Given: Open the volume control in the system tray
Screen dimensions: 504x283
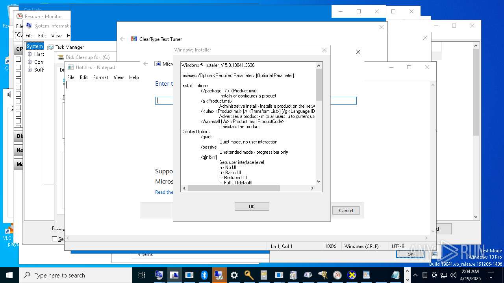Looking at the screenshot, I should click(453, 275).
